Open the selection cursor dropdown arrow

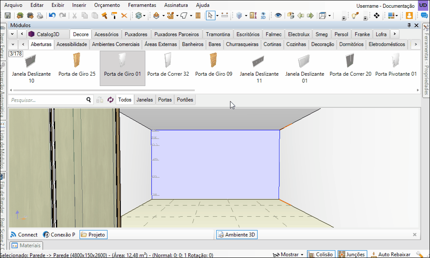[217, 16]
